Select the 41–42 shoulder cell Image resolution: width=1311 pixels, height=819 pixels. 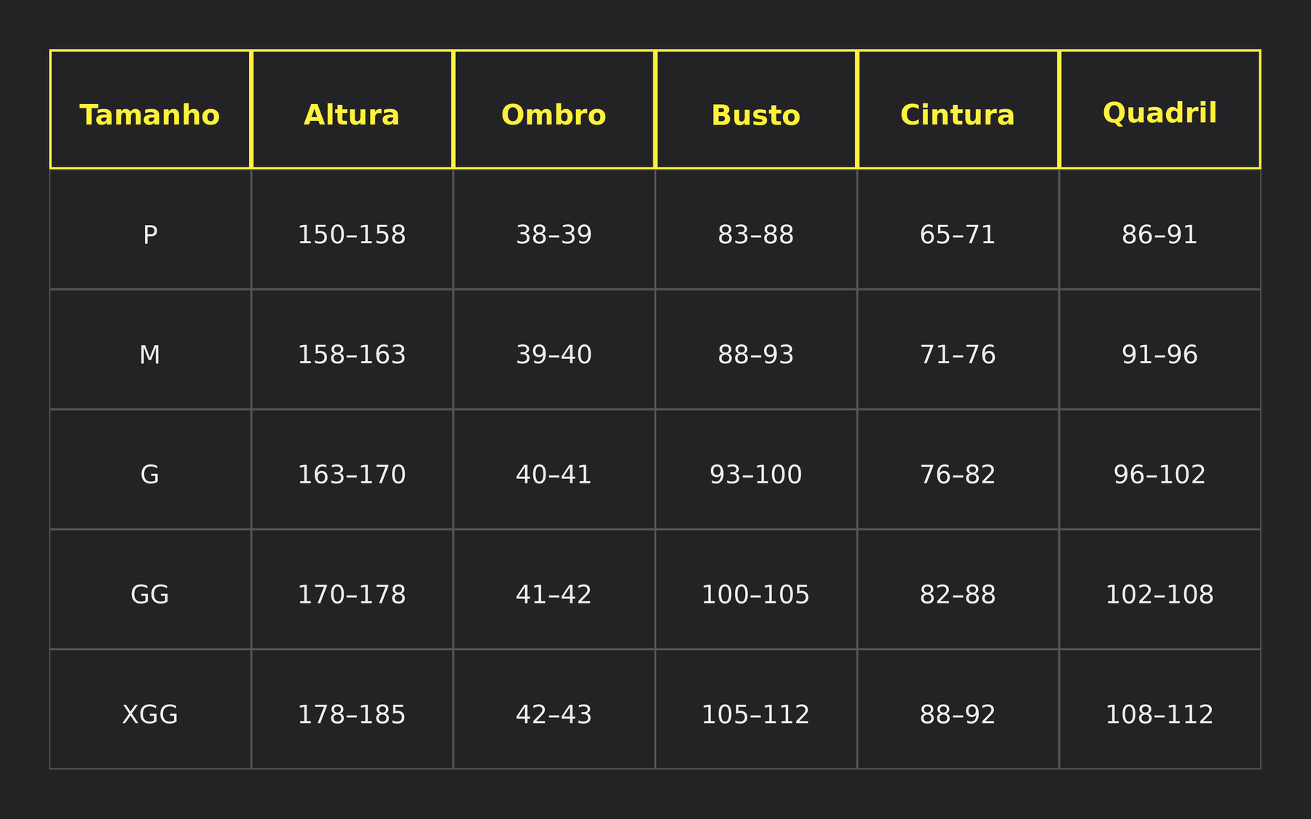coord(554,595)
